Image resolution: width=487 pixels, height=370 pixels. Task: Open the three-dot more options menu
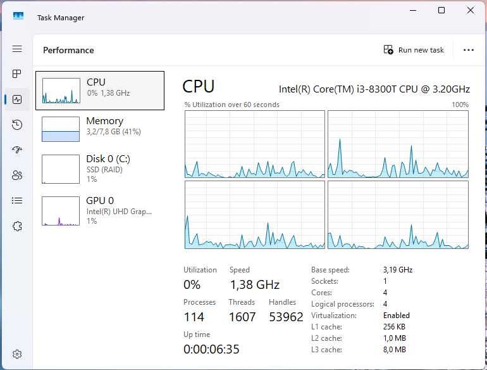tap(469, 50)
